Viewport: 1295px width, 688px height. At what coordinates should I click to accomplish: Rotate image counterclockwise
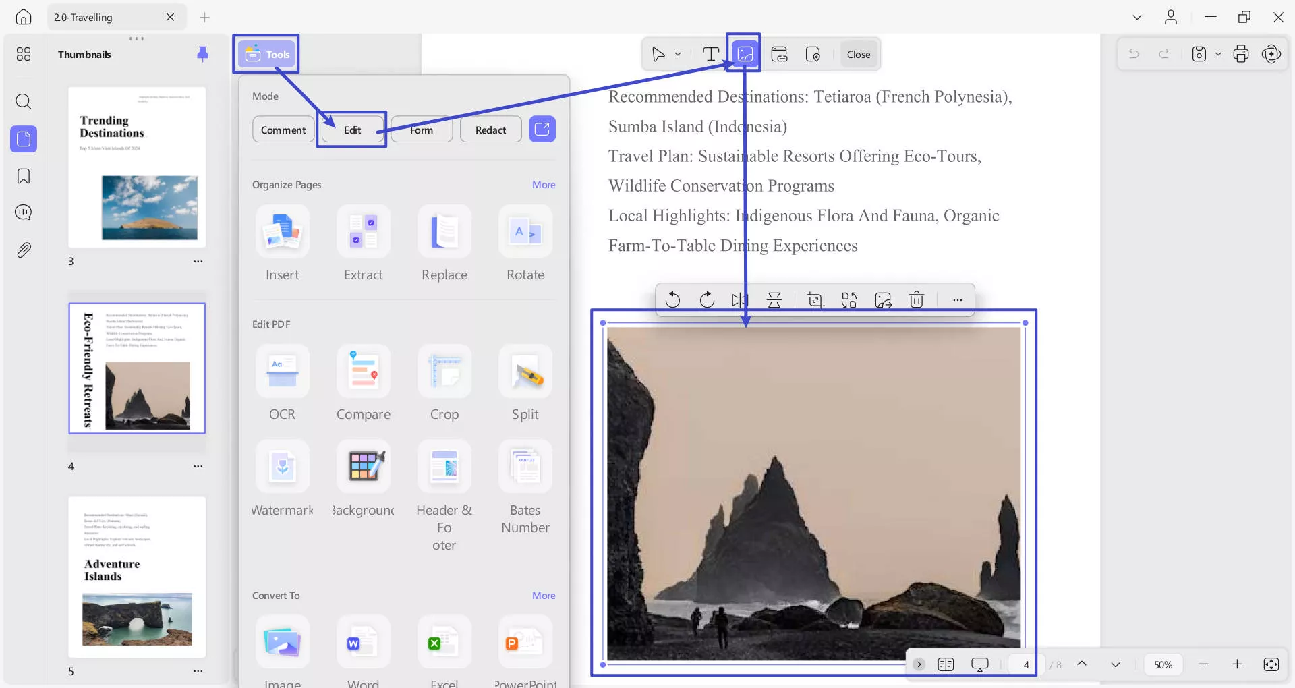672,299
